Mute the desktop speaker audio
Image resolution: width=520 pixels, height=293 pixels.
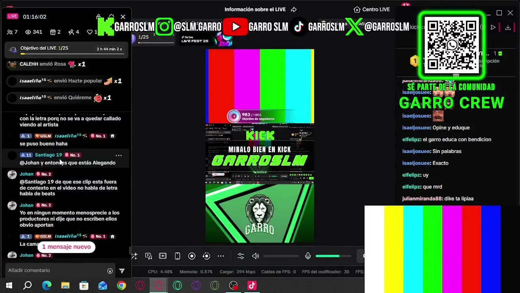click(x=256, y=256)
